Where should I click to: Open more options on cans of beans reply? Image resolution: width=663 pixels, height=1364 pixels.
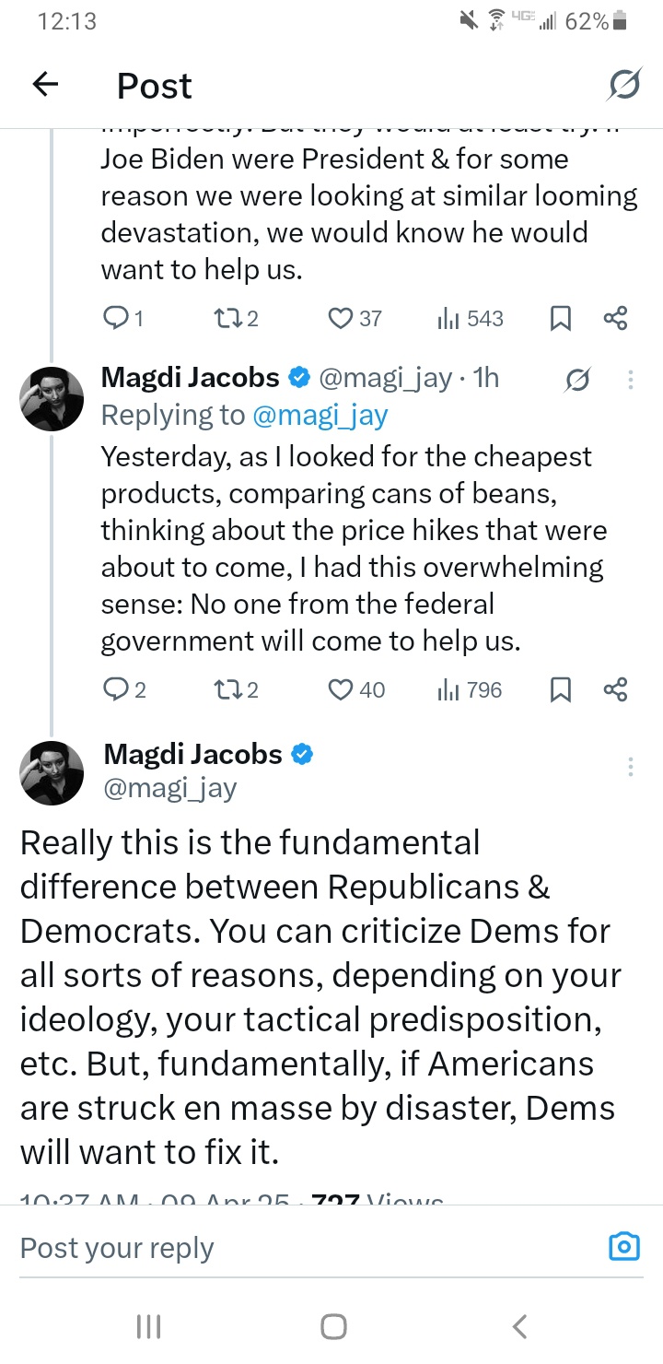pyautogui.click(x=631, y=379)
